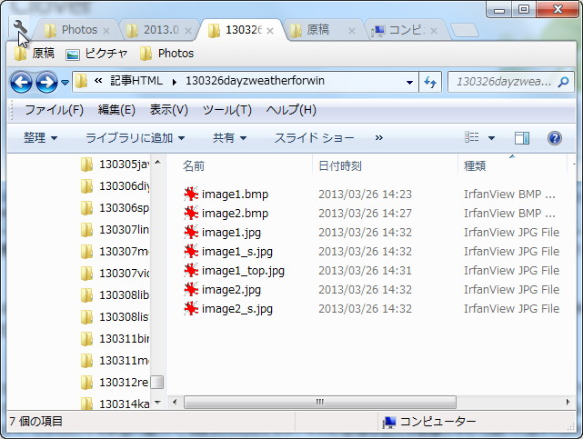Click 記事HTML in the address path
This screenshot has width=583, height=439.
click(136, 81)
